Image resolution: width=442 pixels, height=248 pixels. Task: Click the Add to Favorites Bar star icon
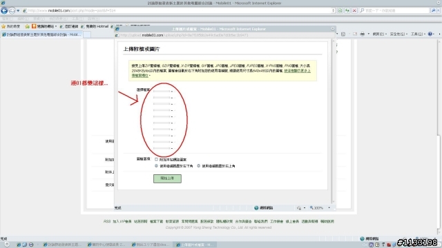click(x=28, y=26)
